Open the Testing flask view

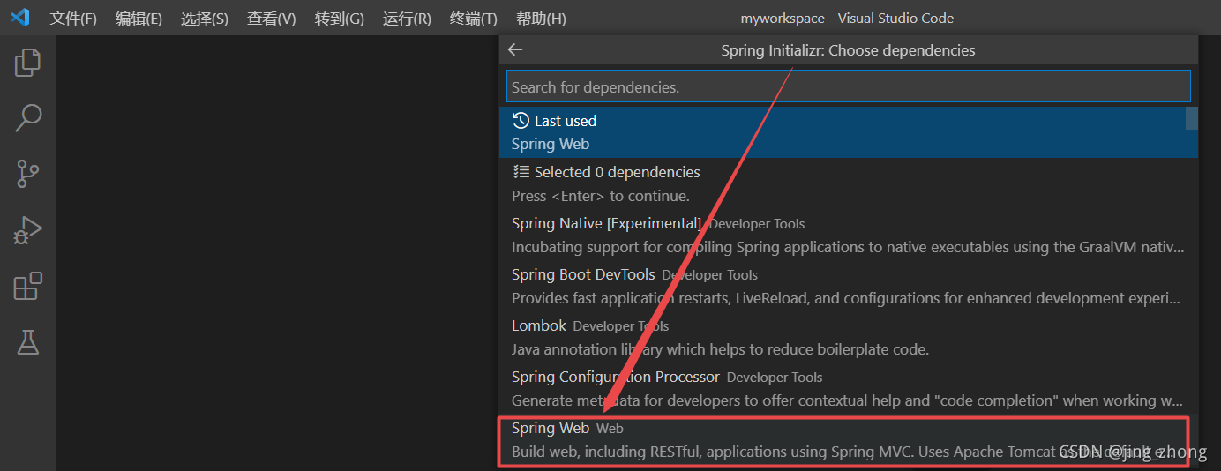pos(27,342)
